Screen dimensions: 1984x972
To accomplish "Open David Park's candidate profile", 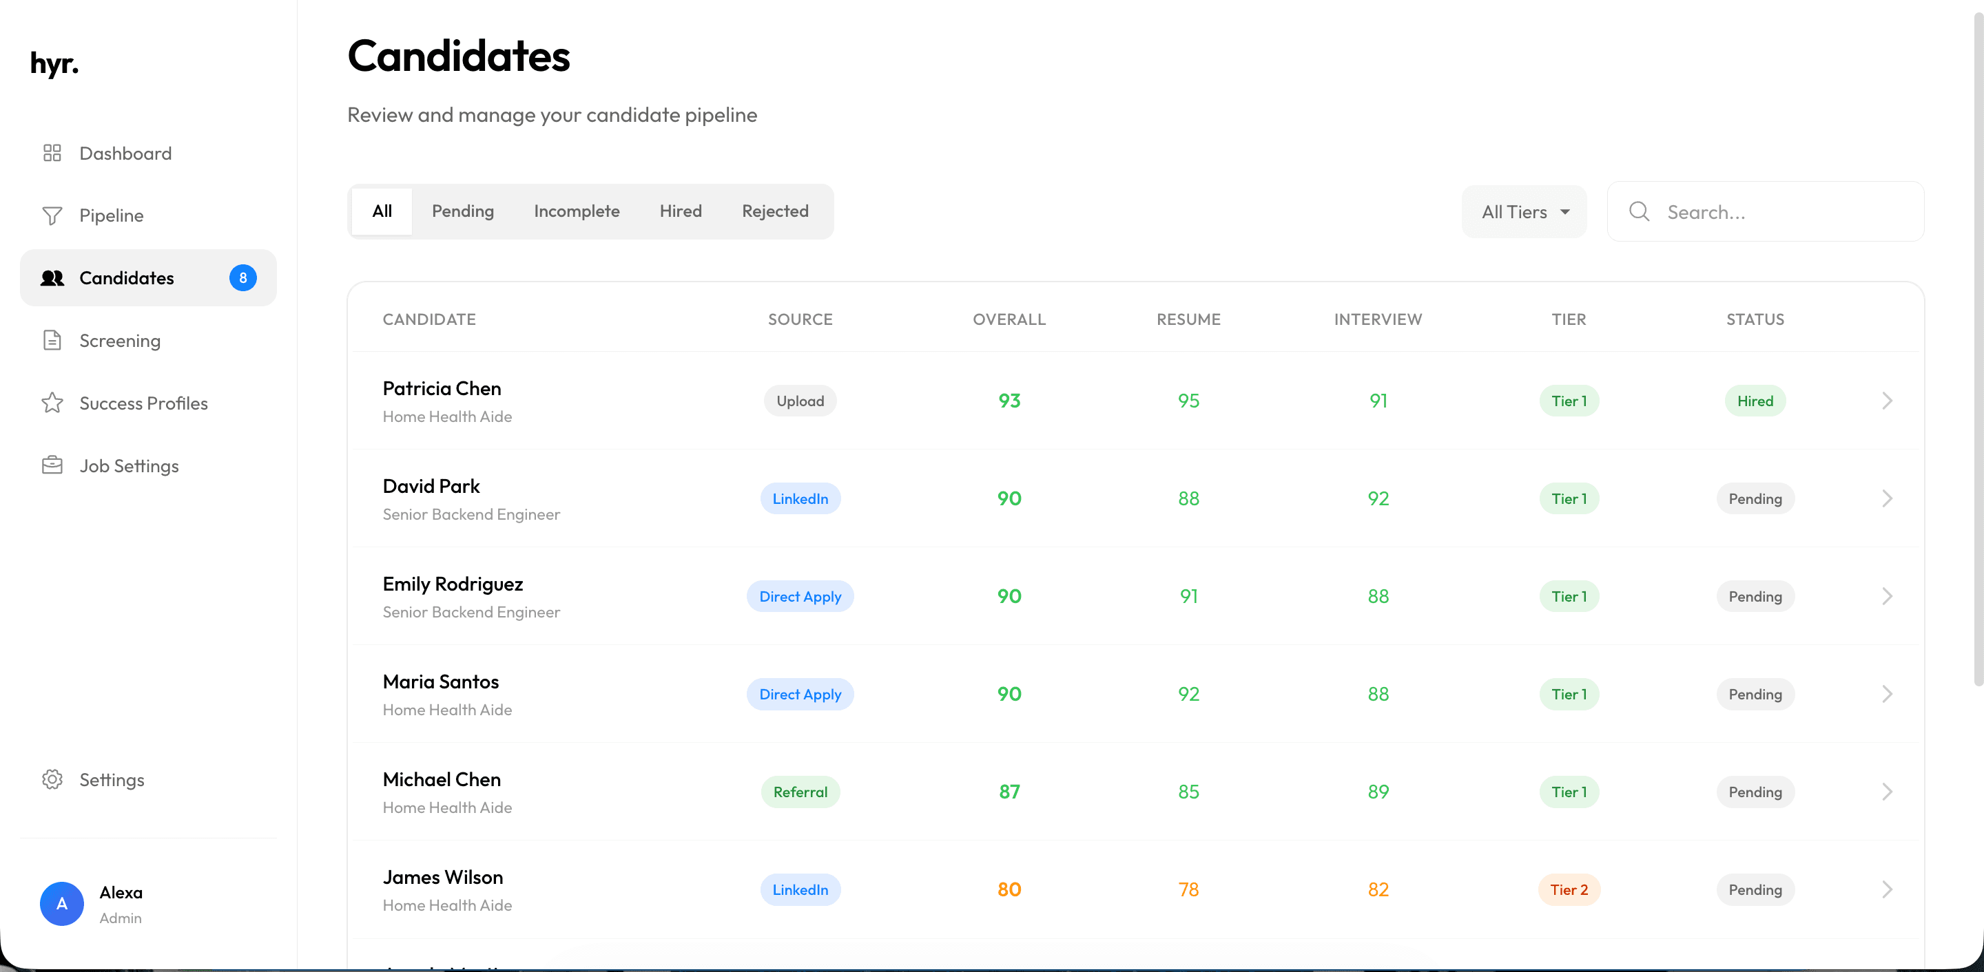I will [x=431, y=485].
